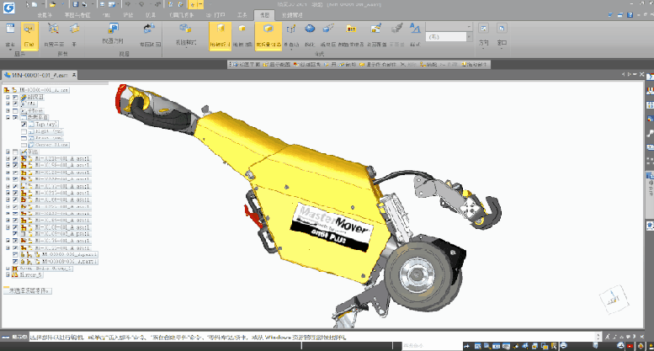
Task: Open the Solid Edge application button
Action: pyautogui.click(x=8, y=7)
